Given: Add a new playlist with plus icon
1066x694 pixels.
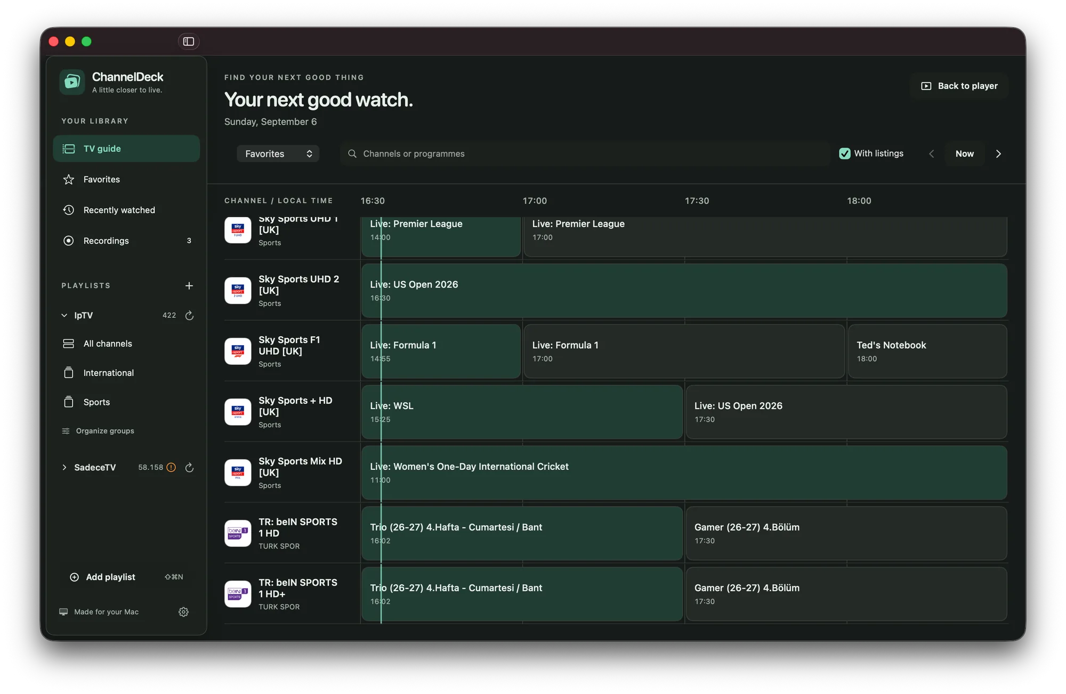Looking at the screenshot, I should coord(189,286).
